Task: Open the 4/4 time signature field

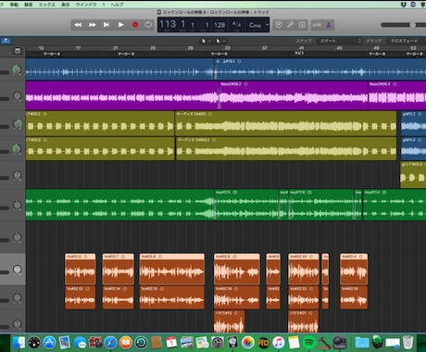Action: click(x=236, y=24)
